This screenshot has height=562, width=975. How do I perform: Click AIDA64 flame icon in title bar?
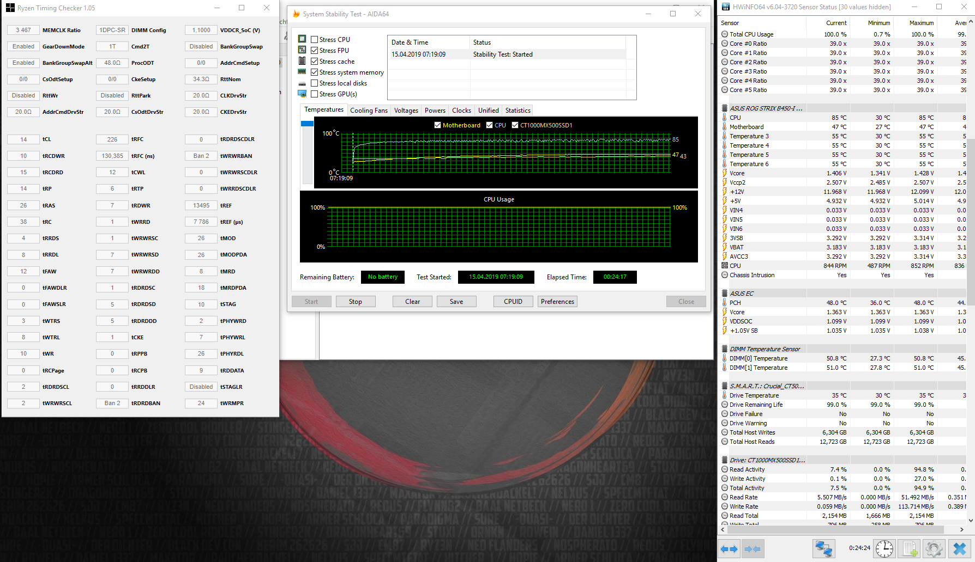pos(296,14)
